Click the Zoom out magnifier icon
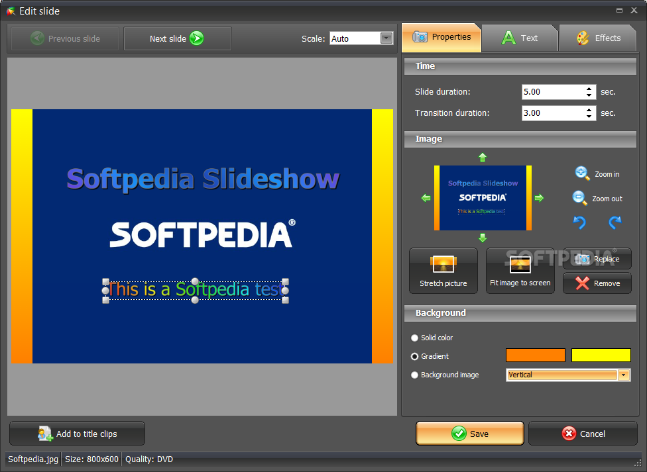 tap(579, 198)
